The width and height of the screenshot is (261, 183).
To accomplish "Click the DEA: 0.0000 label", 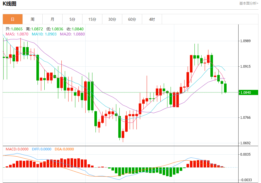I will point(64,149).
